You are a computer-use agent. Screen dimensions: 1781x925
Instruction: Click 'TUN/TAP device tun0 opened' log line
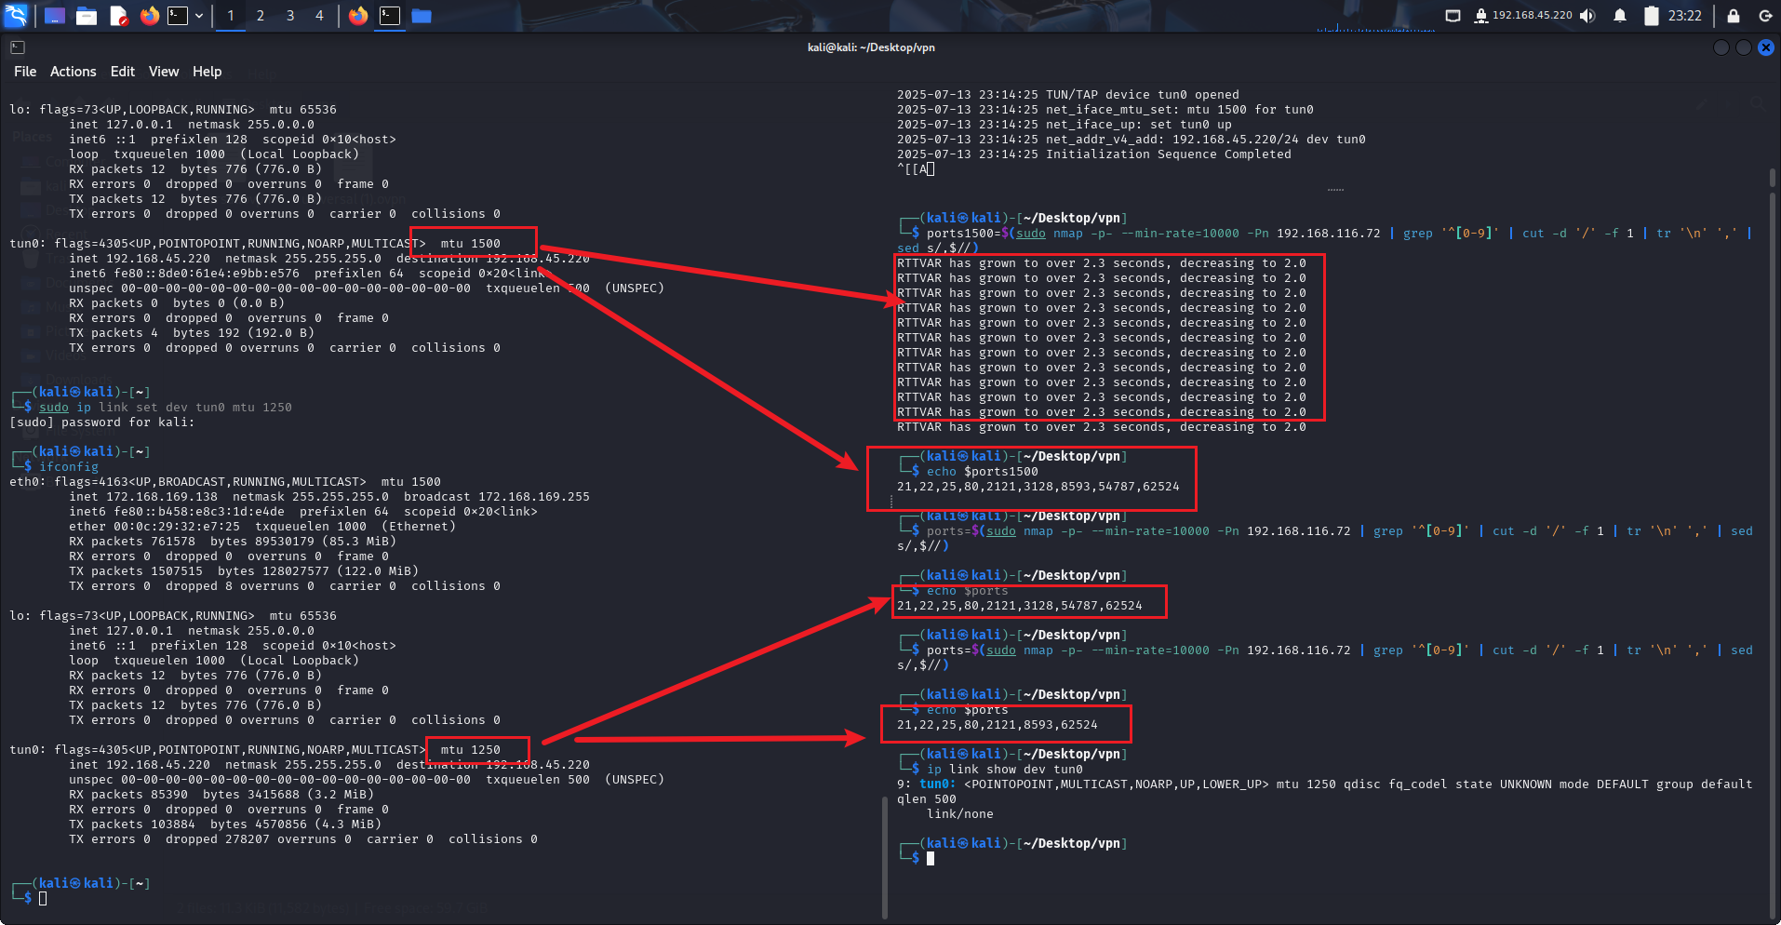click(1068, 95)
